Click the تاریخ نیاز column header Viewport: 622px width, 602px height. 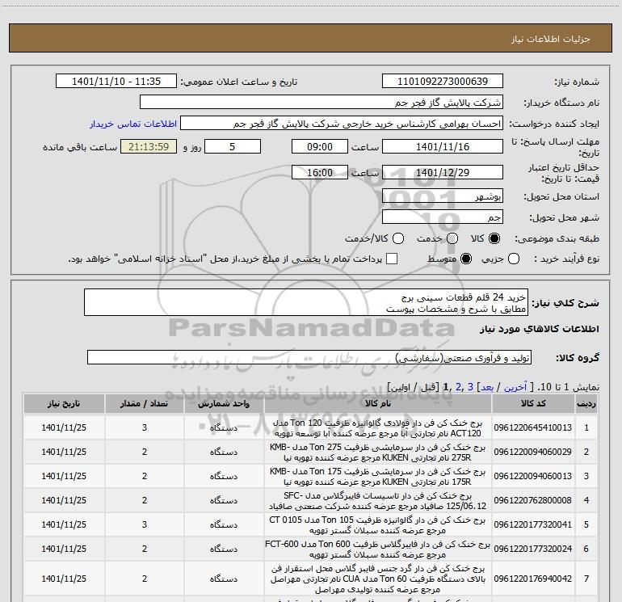coord(64,403)
